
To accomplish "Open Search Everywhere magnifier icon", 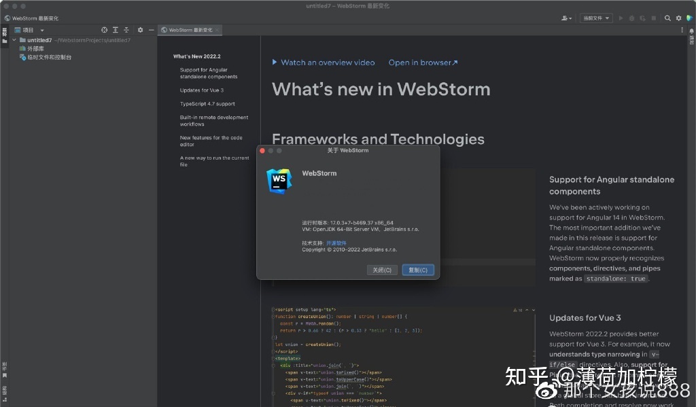I will [x=667, y=18].
